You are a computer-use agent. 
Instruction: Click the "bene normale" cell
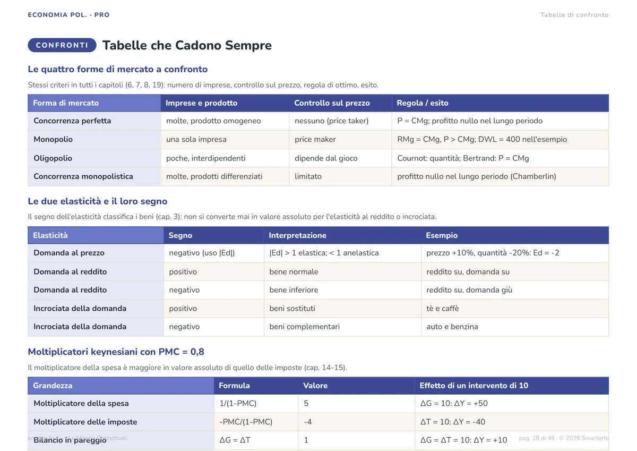[342, 271]
